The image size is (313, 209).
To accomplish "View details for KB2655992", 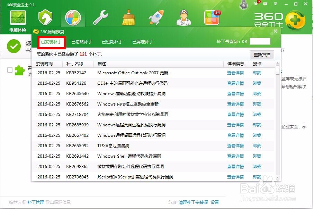I will (x=235, y=146).
